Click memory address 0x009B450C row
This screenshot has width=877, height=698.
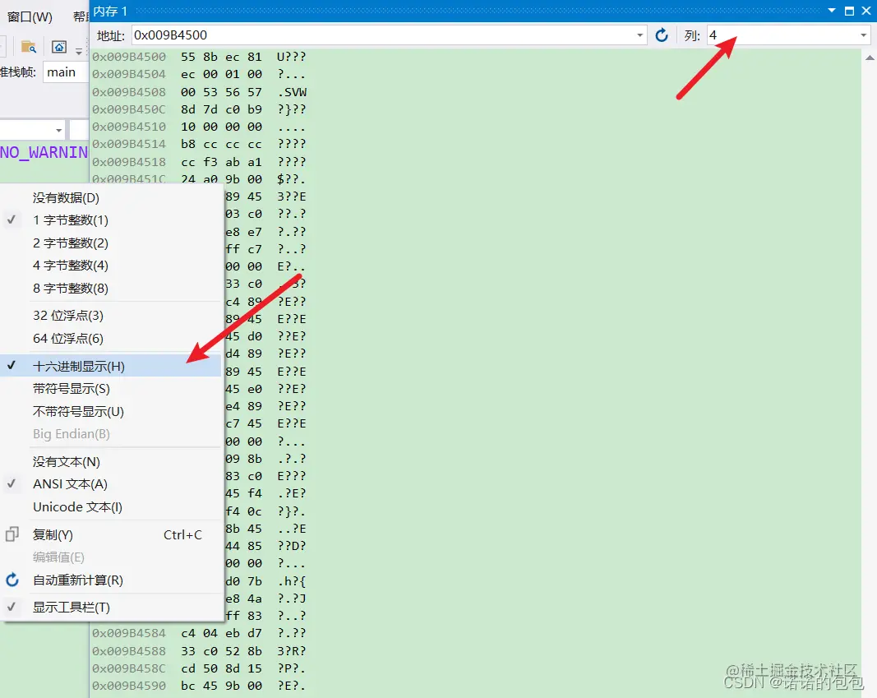(129, 109)
